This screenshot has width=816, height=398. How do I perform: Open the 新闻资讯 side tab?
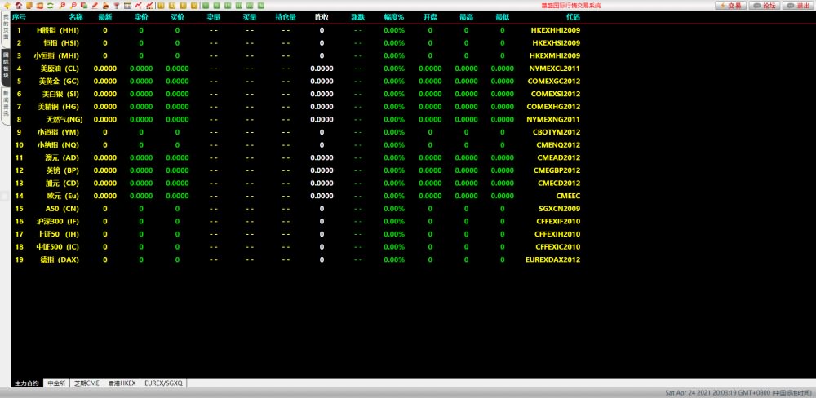pyautogui.click(x=5, y=106)
